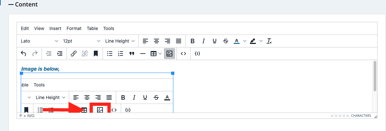The width and height of the screenshot is (386, 131).
Task: Open the source code editor (<> icon)
Action: point(183,54)
